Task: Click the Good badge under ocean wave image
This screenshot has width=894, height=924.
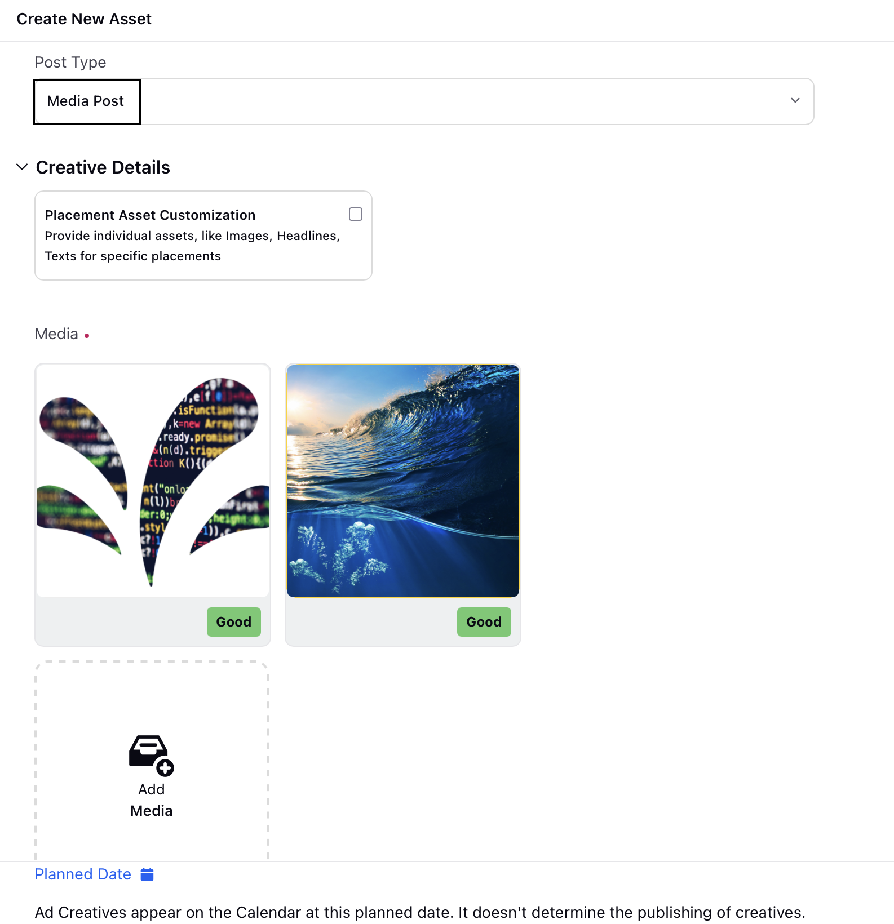Action: point(484,622)
